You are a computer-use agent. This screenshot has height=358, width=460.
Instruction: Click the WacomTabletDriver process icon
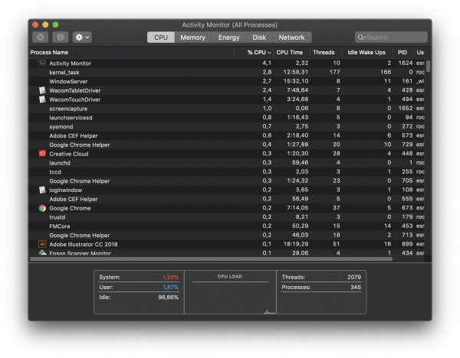pyautogui.click(x=42, y=90)
